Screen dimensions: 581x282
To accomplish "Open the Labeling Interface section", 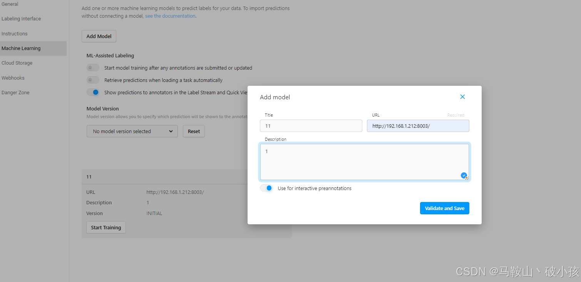I will pyautogui.click(x=21, y=18).
